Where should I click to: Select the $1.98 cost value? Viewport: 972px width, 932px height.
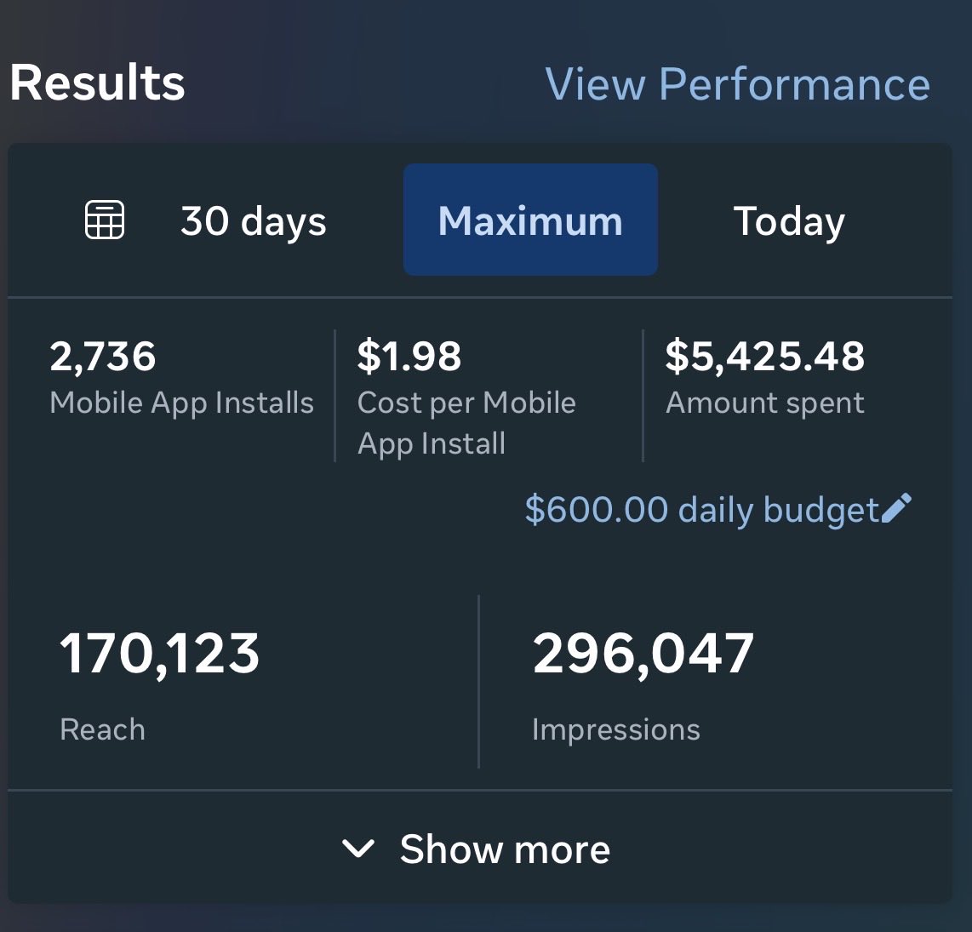pos(409,357)
